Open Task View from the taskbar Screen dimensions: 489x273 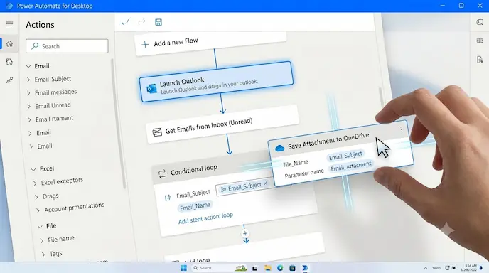point(254,268)
